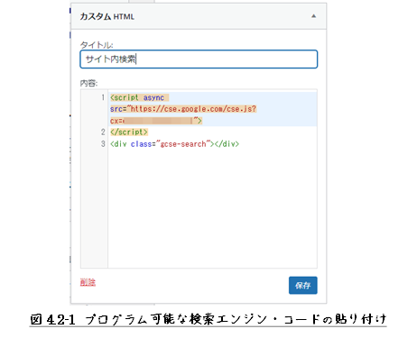Click the cx= parameter line
417x338 pixels.
(156, 121)
